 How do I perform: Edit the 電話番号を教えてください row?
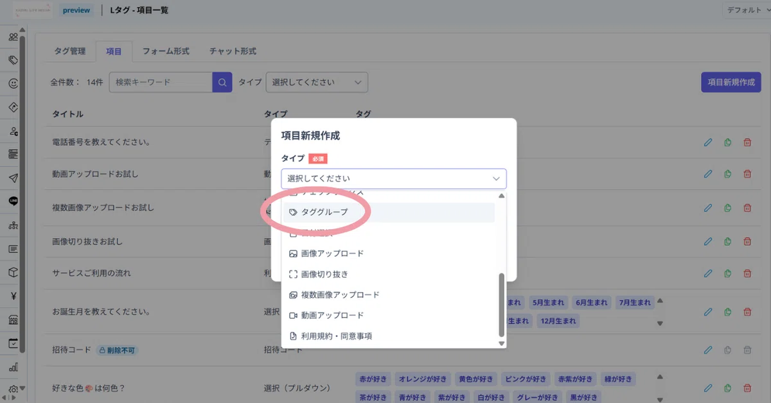pos(708,142)
